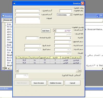Viewport: 103px width, 98px height.
Task: Close the Invoice dialog window
Action: coord(83,3)
